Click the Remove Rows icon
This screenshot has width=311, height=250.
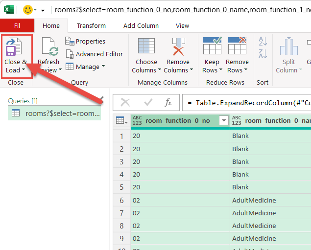[x=237, y=47]
